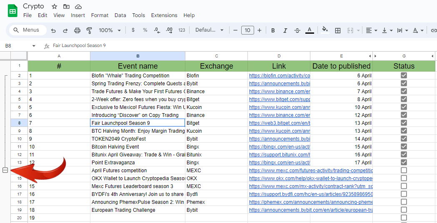
Task: Increase font size with plus button
Action: pyautogui.click(x=260, y=30)
